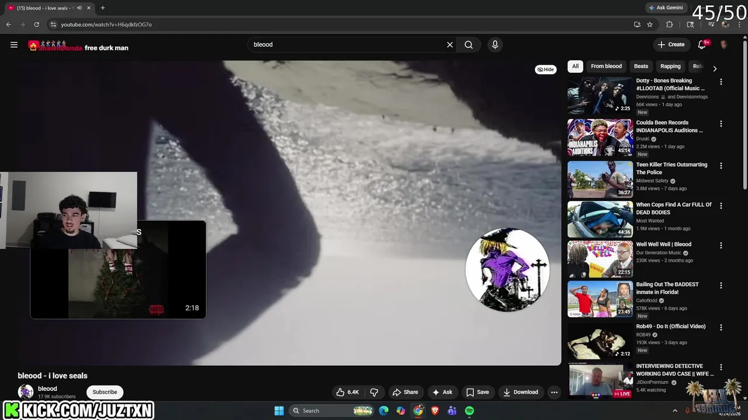
Task: Open bleood channel name link
Action: click(x=47, y=388)
